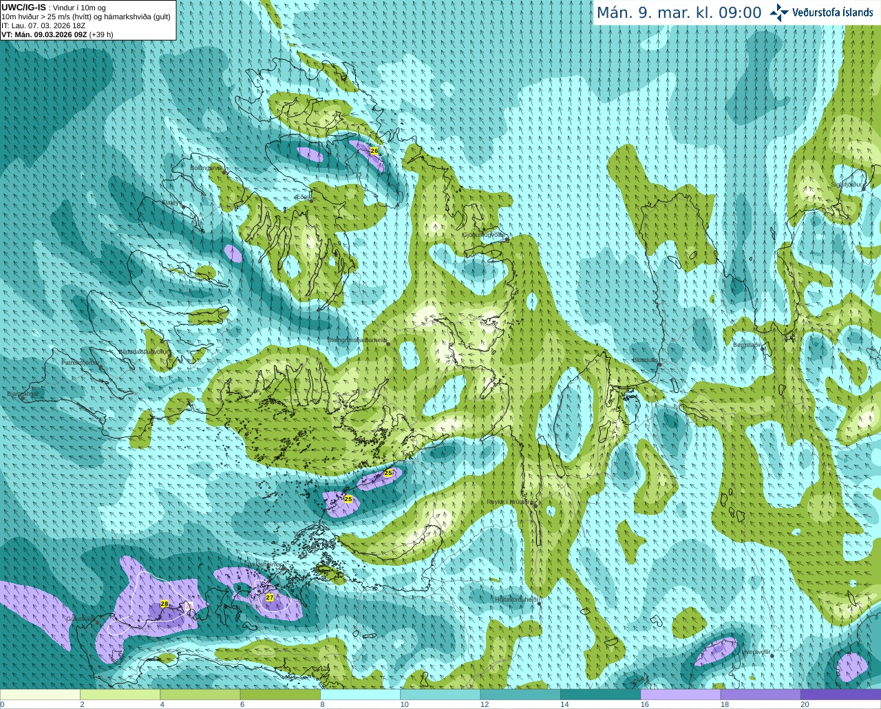Click the valid time line VT: Mán. 09.03.2026 09Z
Viewport: 881px width, 709px height.
click(44, 34)
